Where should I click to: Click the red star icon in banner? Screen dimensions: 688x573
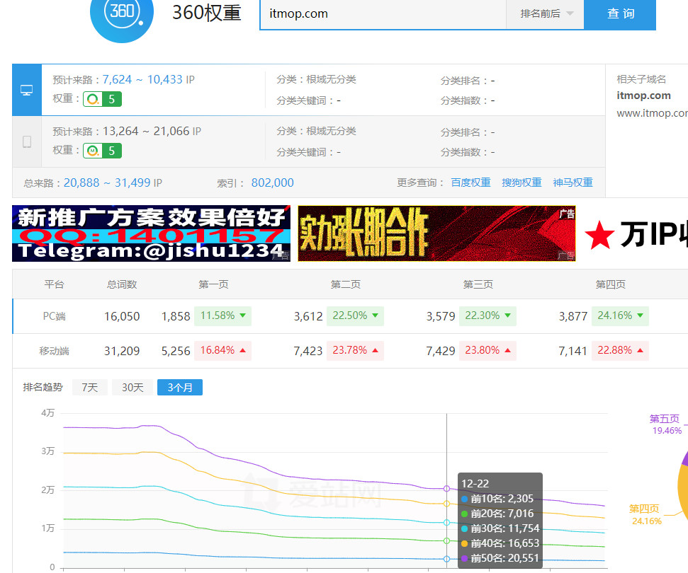(599, 235)
